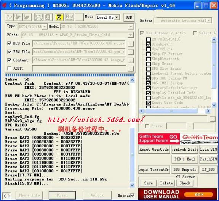
Task: Enable the ADSP checkbox
Action: click(x=9, y=69)
